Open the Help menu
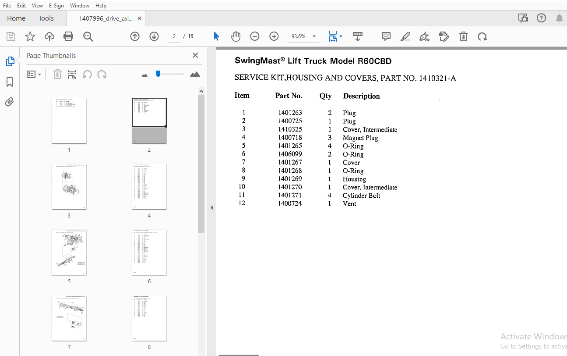 (101, 6)
